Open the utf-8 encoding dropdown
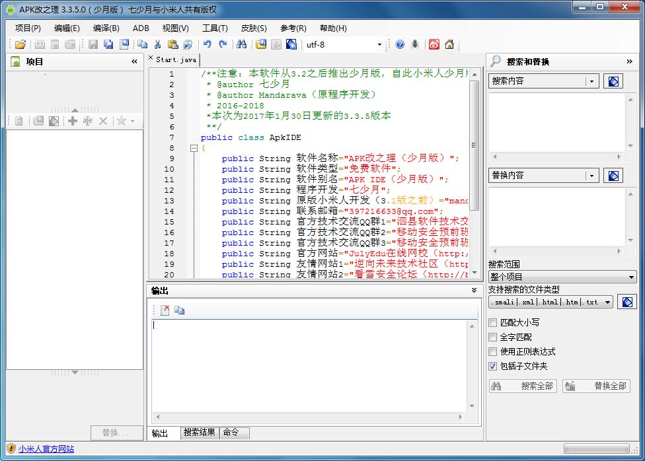 click(379, 45)
